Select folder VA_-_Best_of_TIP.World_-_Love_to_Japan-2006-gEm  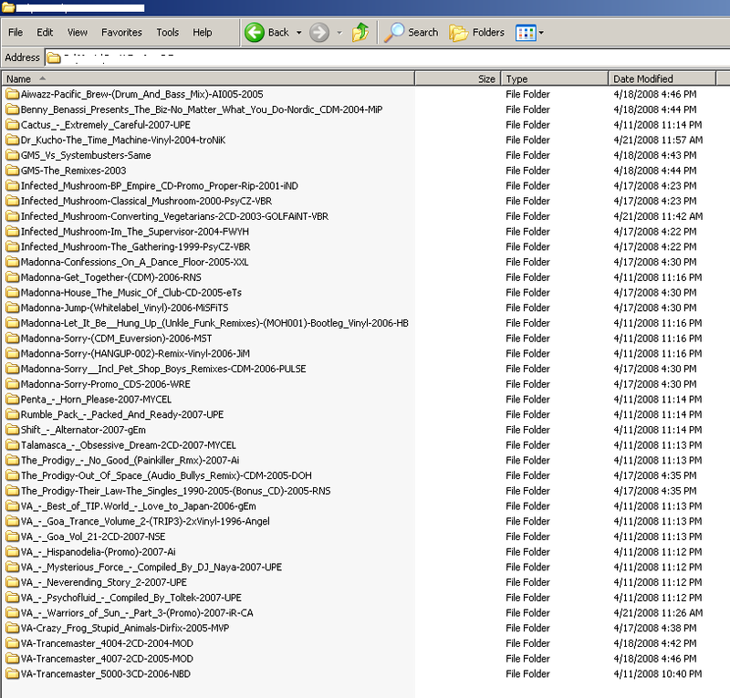click(x=139, y=506)
